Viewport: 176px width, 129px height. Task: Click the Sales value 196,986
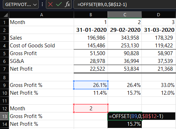91,38
